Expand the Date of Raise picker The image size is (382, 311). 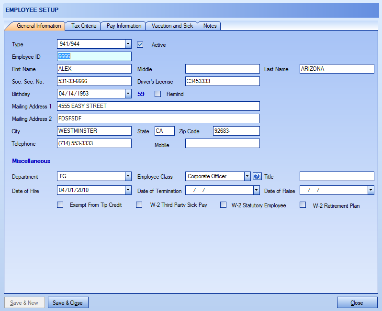[371, 190]
